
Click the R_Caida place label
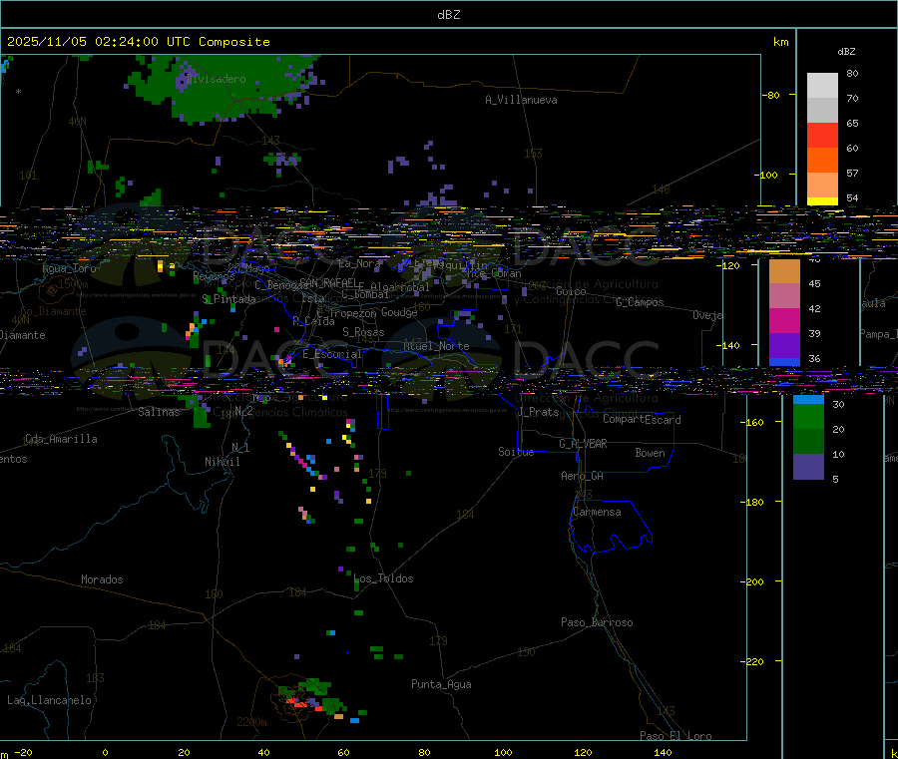tap(314, 321)
